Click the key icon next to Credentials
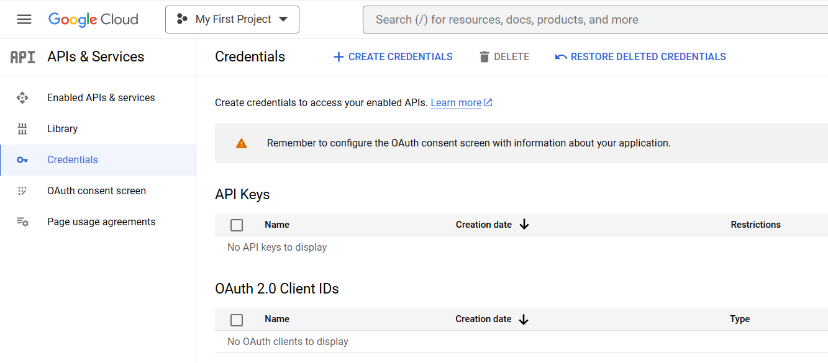This screenshot has height=363, width=828. point(22,160)
